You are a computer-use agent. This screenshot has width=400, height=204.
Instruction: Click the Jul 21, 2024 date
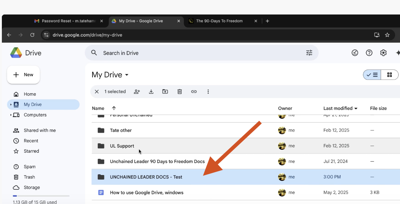pos(335,161)
